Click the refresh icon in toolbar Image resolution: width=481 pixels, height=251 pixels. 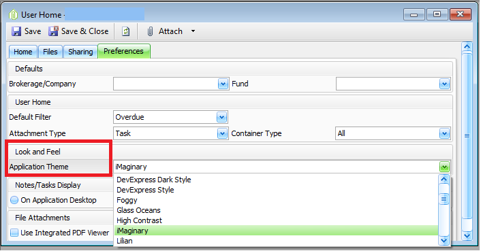pyautogui.click(x=126, y=31)
